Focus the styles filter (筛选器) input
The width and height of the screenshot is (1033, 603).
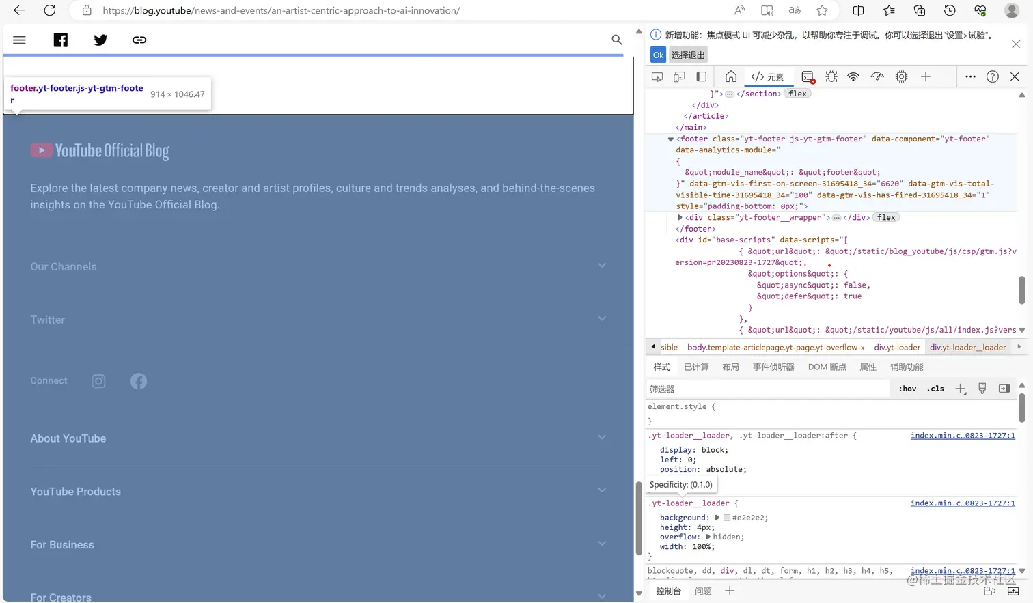768,389
